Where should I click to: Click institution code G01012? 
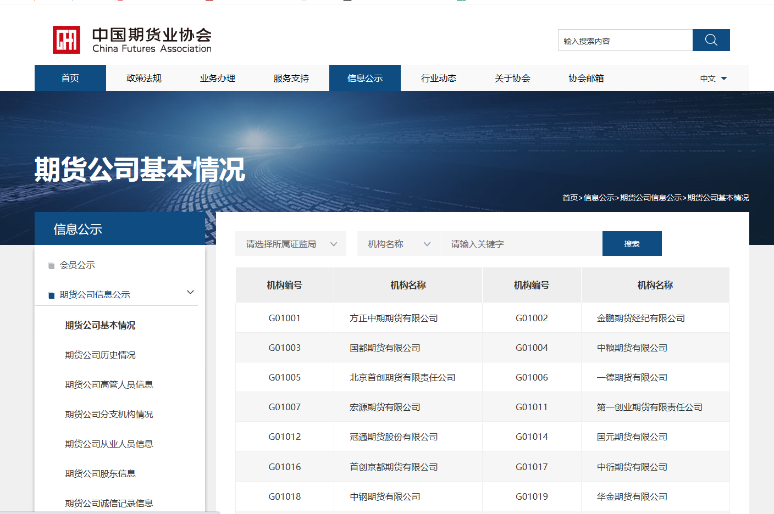point(285,437)
